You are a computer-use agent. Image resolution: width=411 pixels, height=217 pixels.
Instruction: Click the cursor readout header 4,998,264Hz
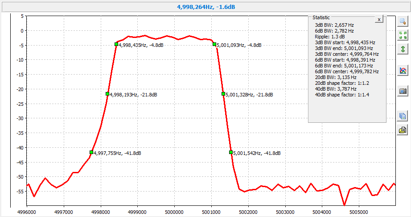tap(205, 6)
